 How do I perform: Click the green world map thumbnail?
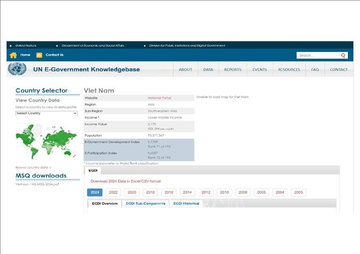click(46, 142)
